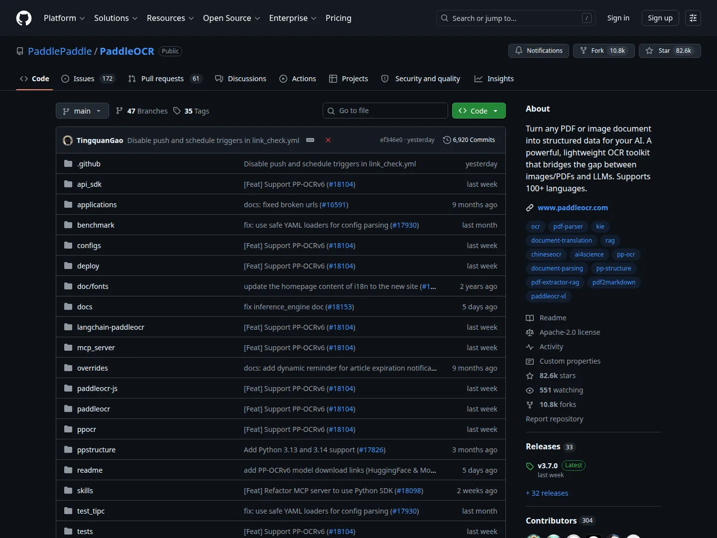Screen dimensions: 717x538
Task: Click the scale icon beside Apache-2.0 license
Action: tap(530, 332)
